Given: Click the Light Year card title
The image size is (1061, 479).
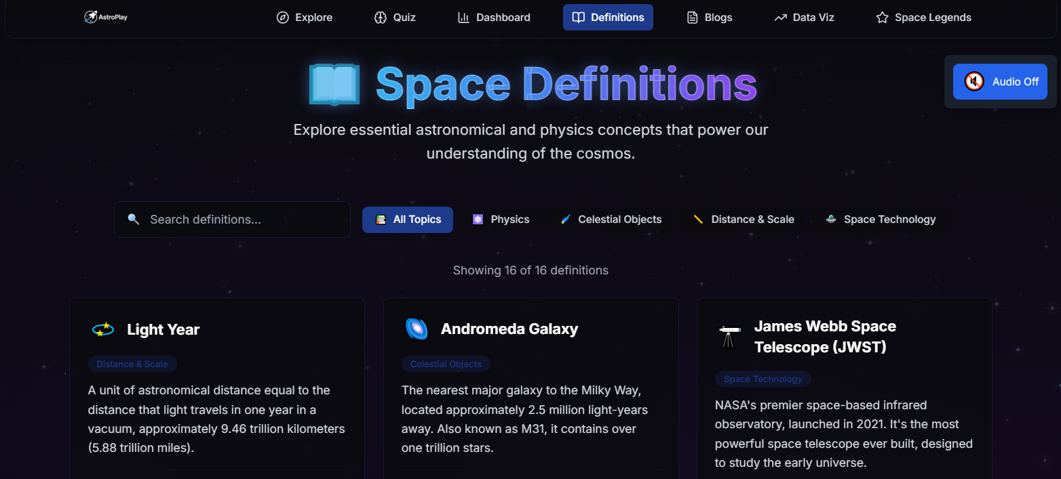Looking at the screenshot, I should 163,330.
